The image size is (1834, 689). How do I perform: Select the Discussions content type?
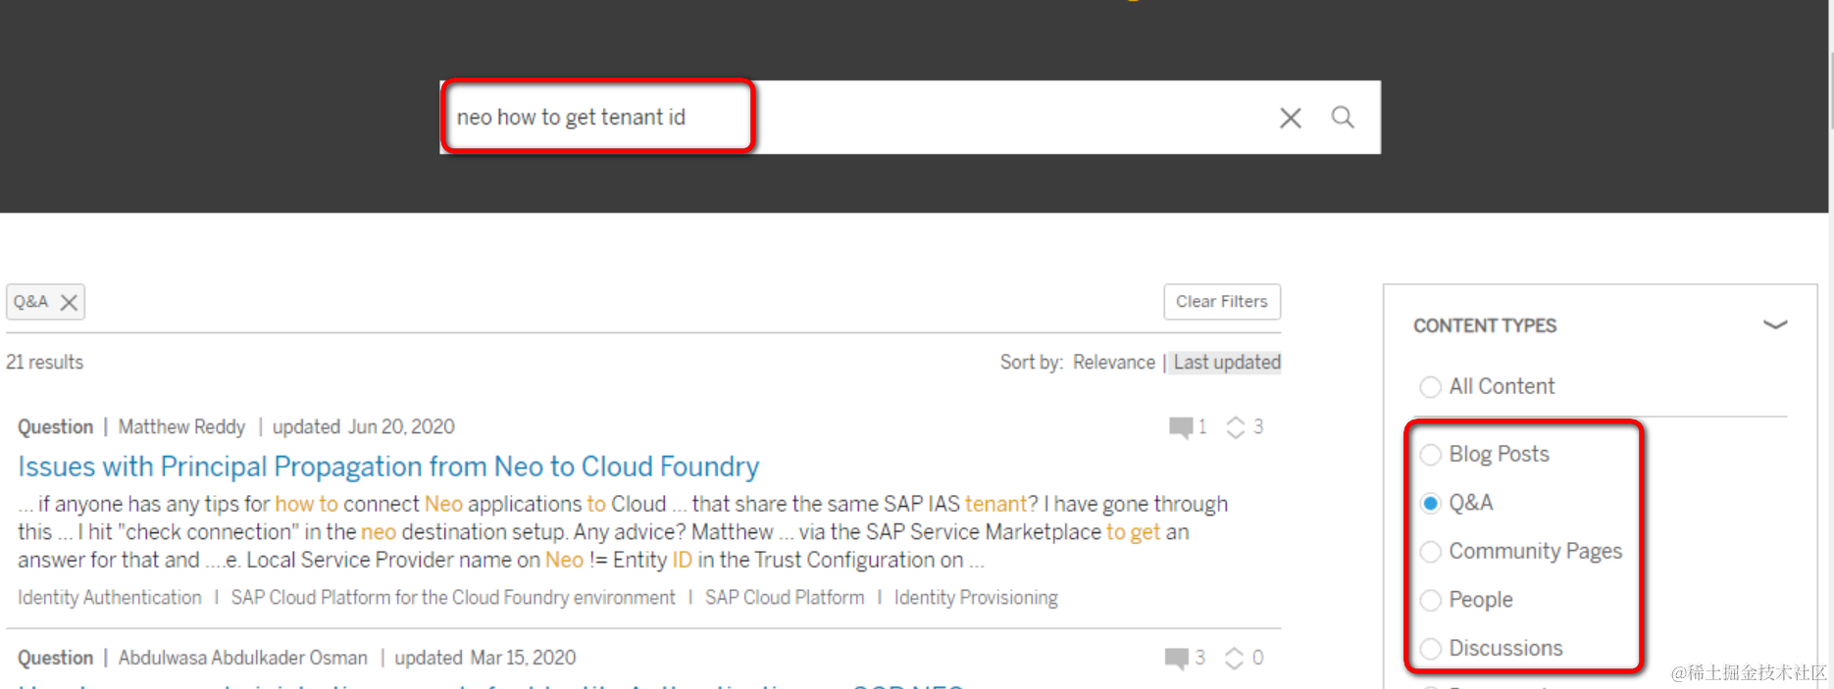coord(1431,649)
